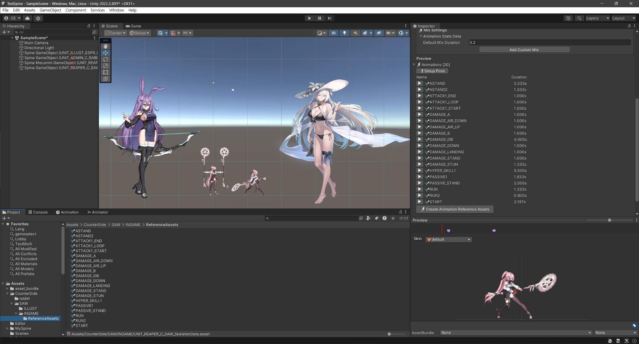Select the Transform tool at toolbar bottom
Screen dimensions: 639x344
click(106, 79)
